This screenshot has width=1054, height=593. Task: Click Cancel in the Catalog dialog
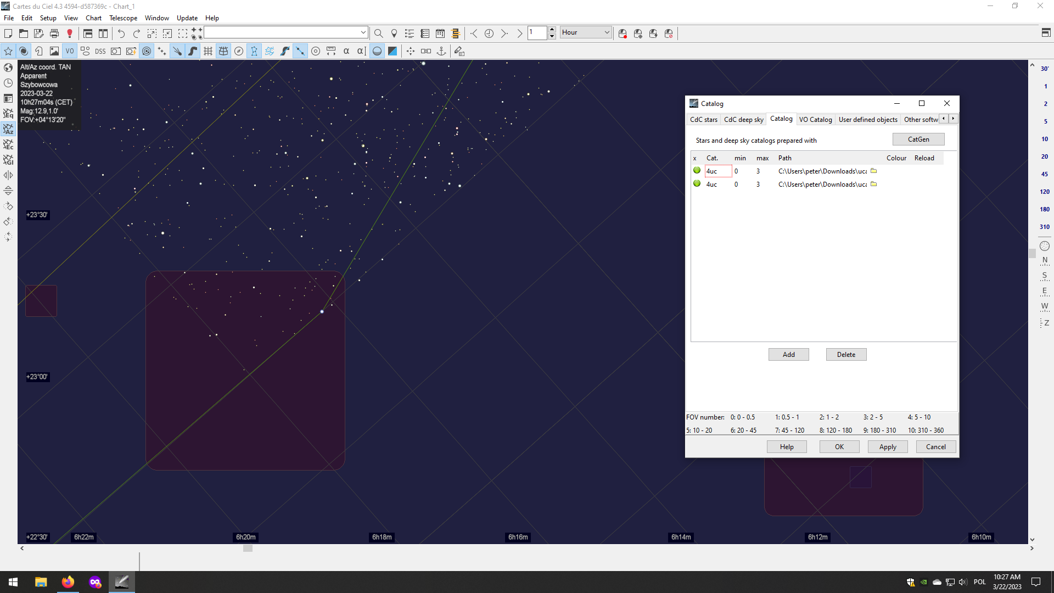pyautogui.click(x=935, y=447)
